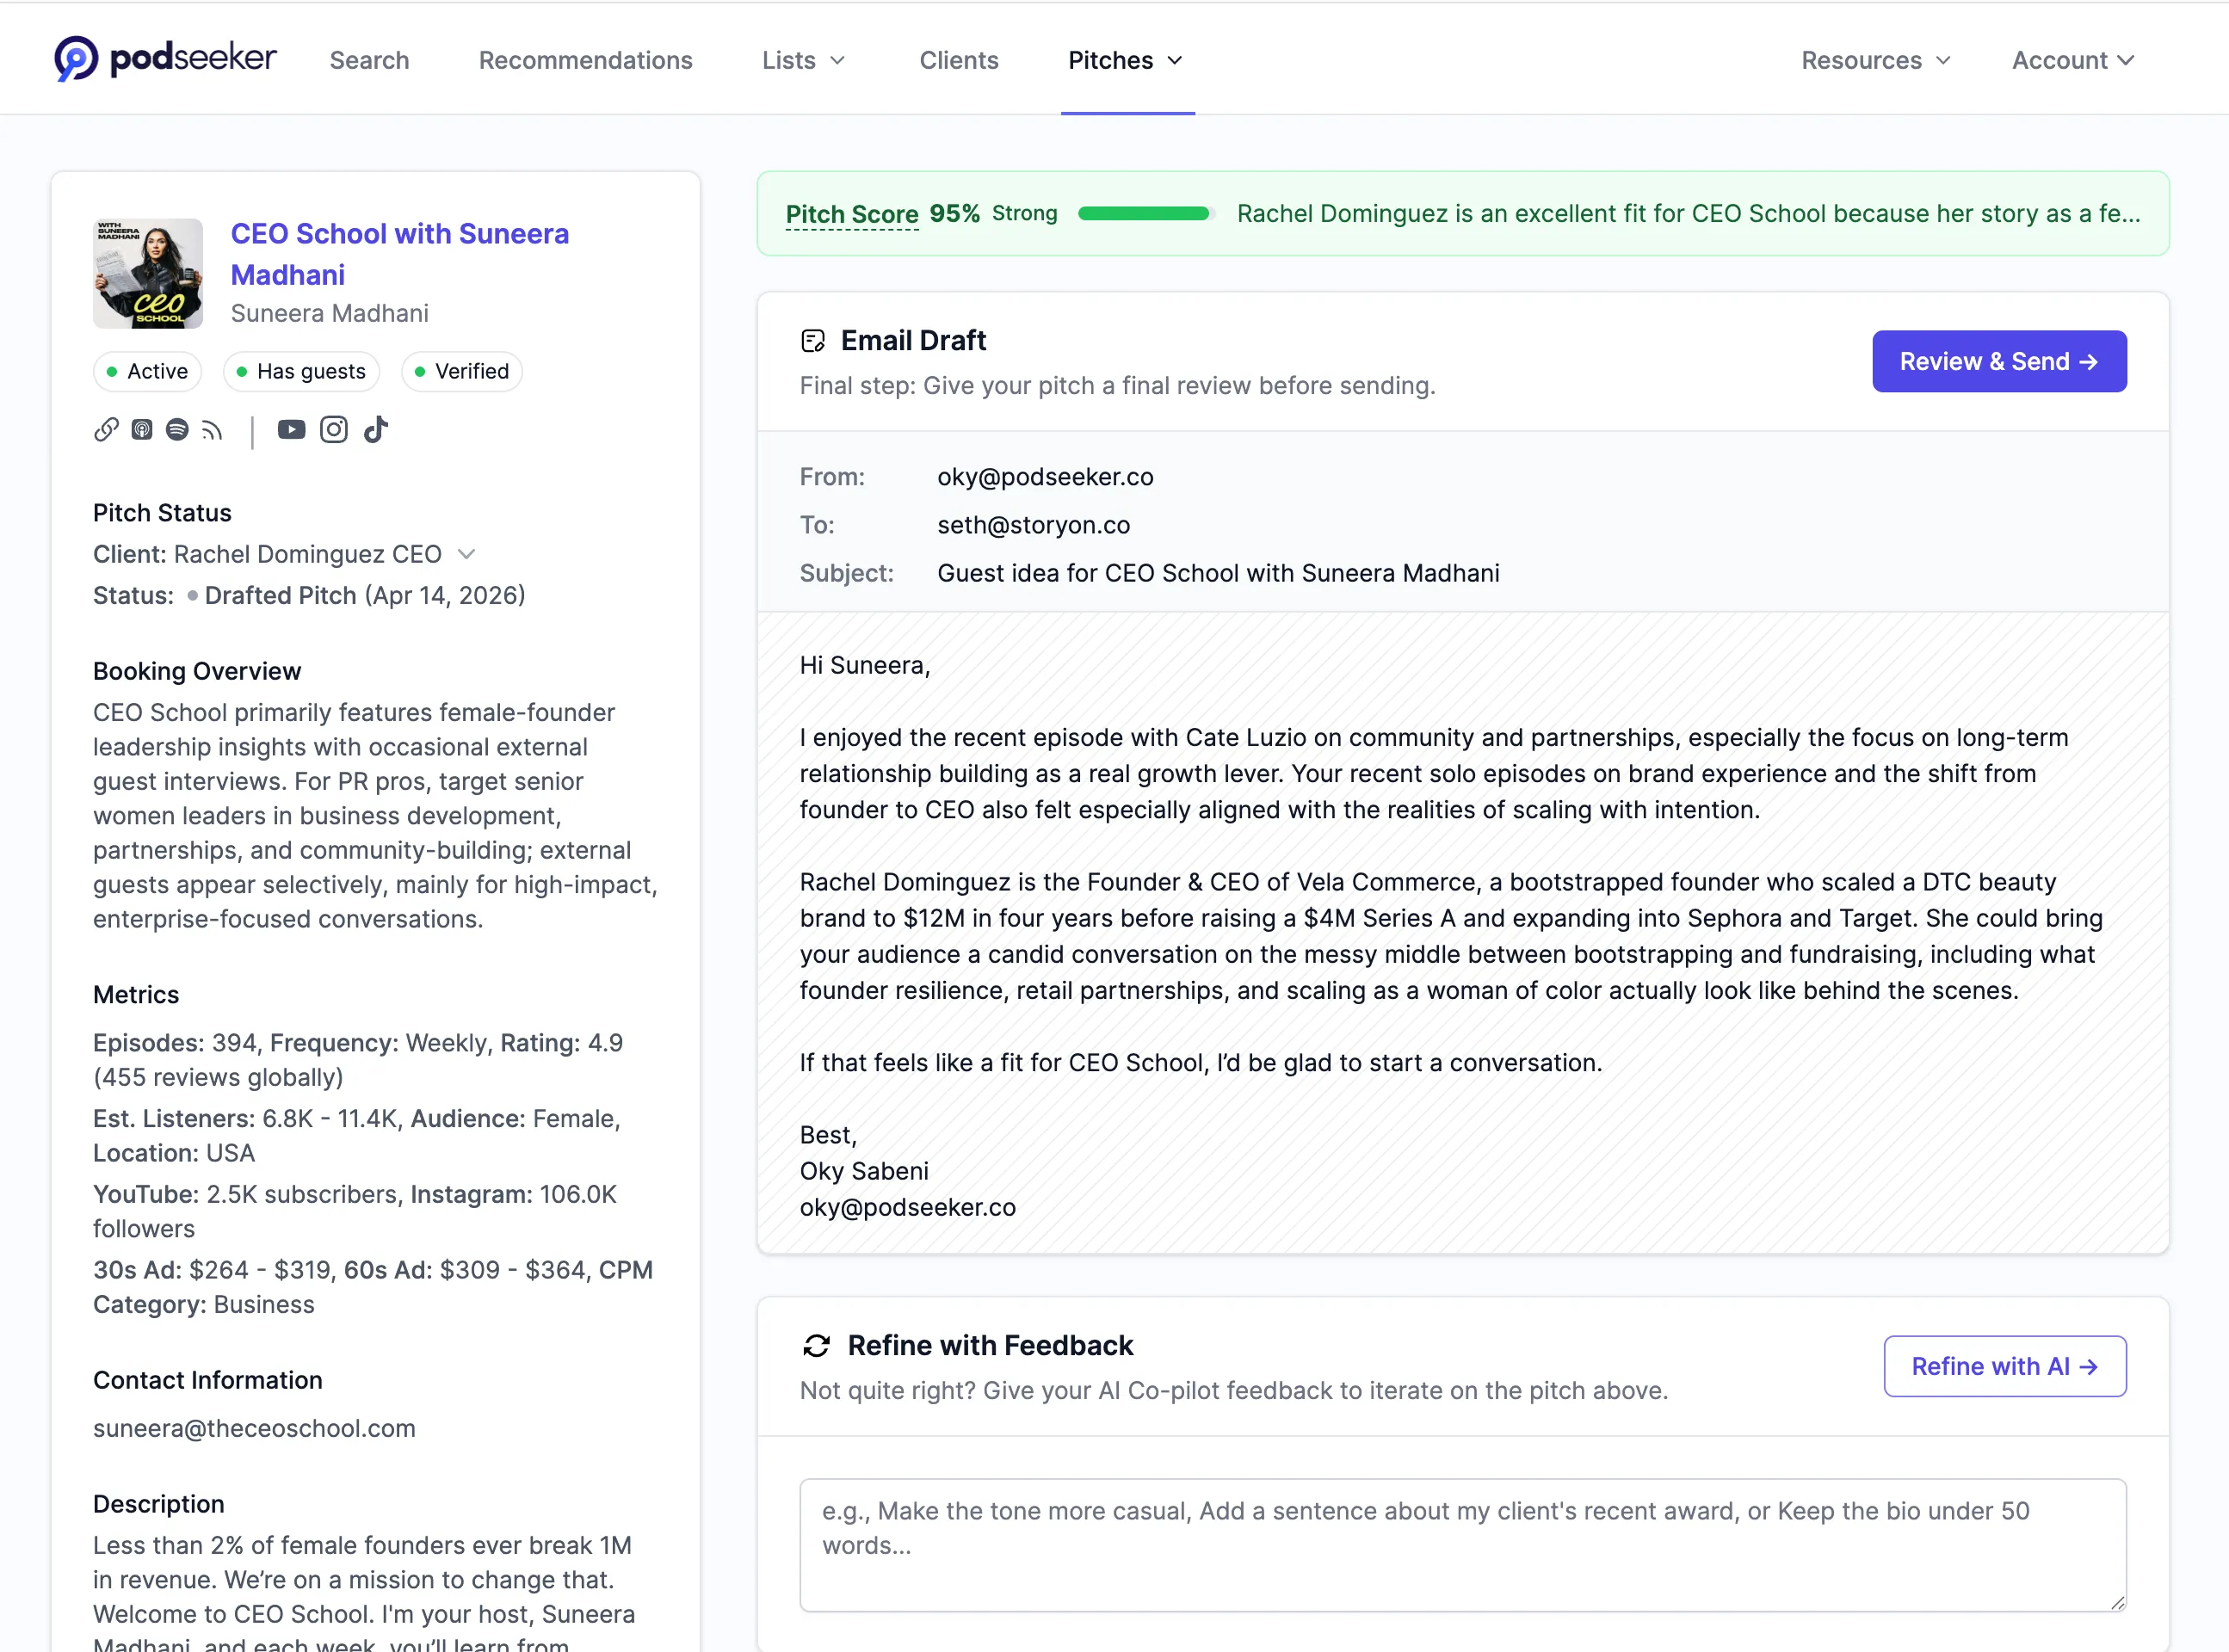The width and height of the screenshot is (2229, 1652).
Task: Open CEO School with Suneera Madhani link
Action: tap(400, 254)
